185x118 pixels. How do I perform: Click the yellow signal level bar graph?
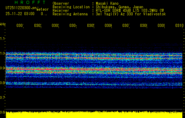tap(94, 115)
